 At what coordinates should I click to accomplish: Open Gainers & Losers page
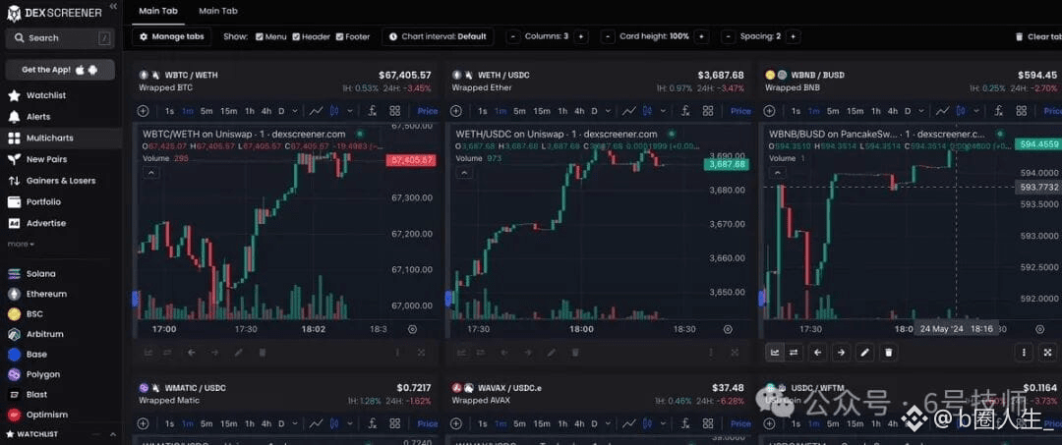[61, 181]
